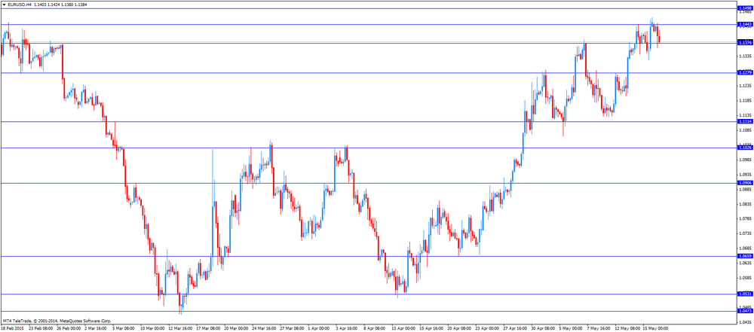Click the 8 Apr 08:00 time label
754x332 pixels.
[376, 328]
